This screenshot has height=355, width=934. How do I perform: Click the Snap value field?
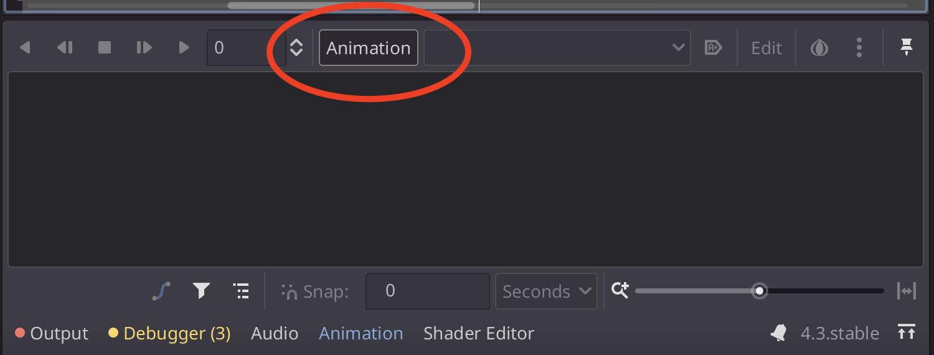427,291
